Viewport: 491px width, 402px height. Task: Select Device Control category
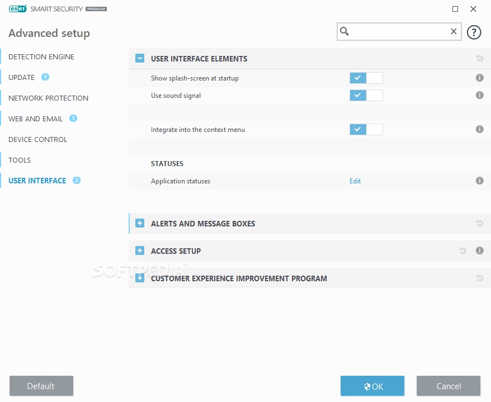coord(37,139)
